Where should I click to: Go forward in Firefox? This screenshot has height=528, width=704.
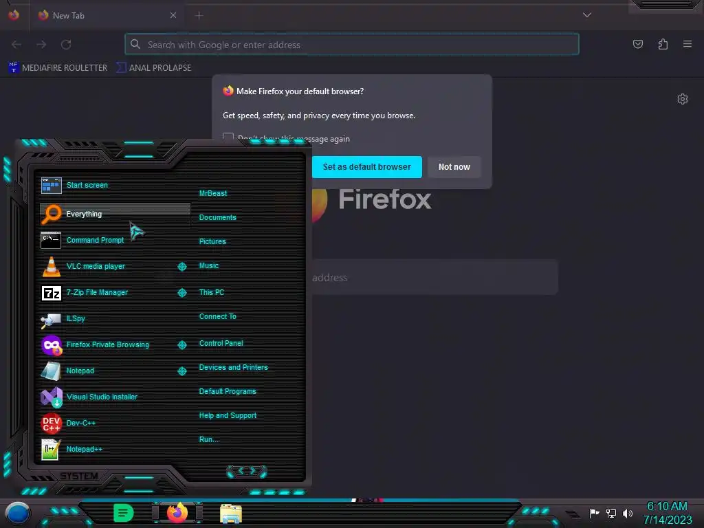click(41, 45)
